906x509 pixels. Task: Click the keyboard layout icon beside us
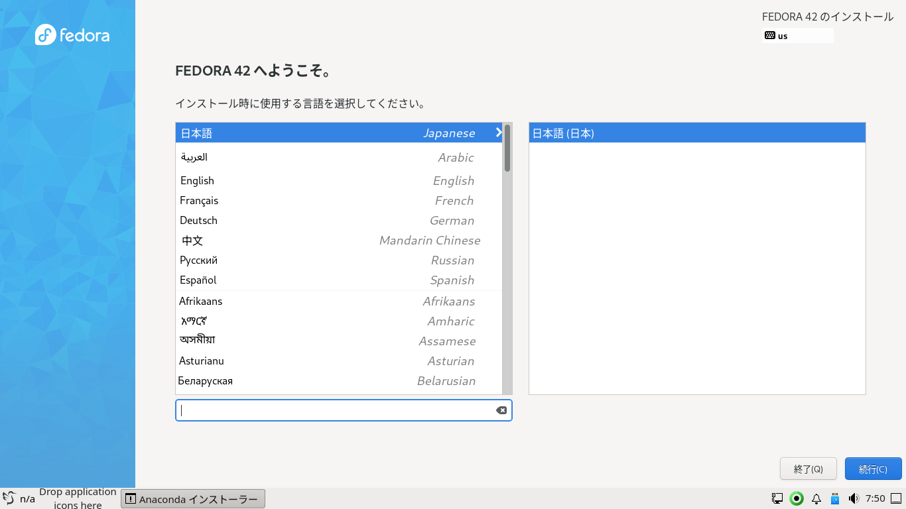point(770,36)
